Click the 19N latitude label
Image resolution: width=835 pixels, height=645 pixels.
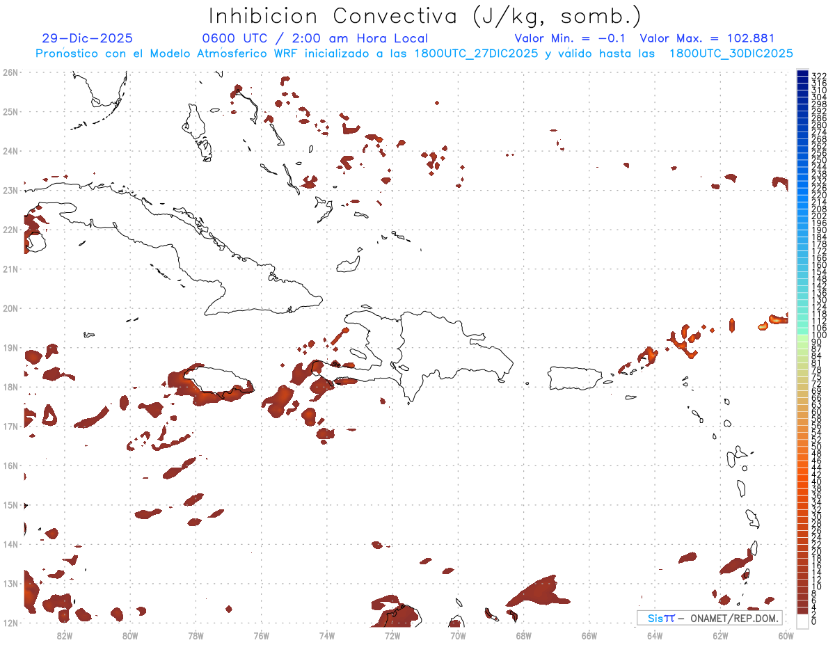pos(10,347)
